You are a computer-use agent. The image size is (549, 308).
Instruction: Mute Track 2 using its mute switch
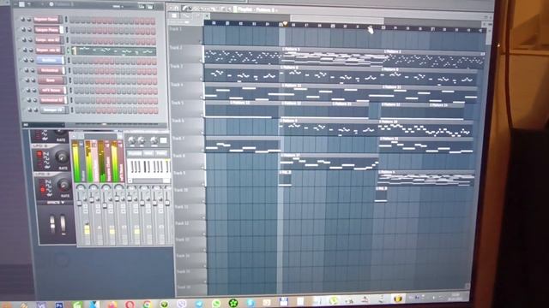click(201, 60)
